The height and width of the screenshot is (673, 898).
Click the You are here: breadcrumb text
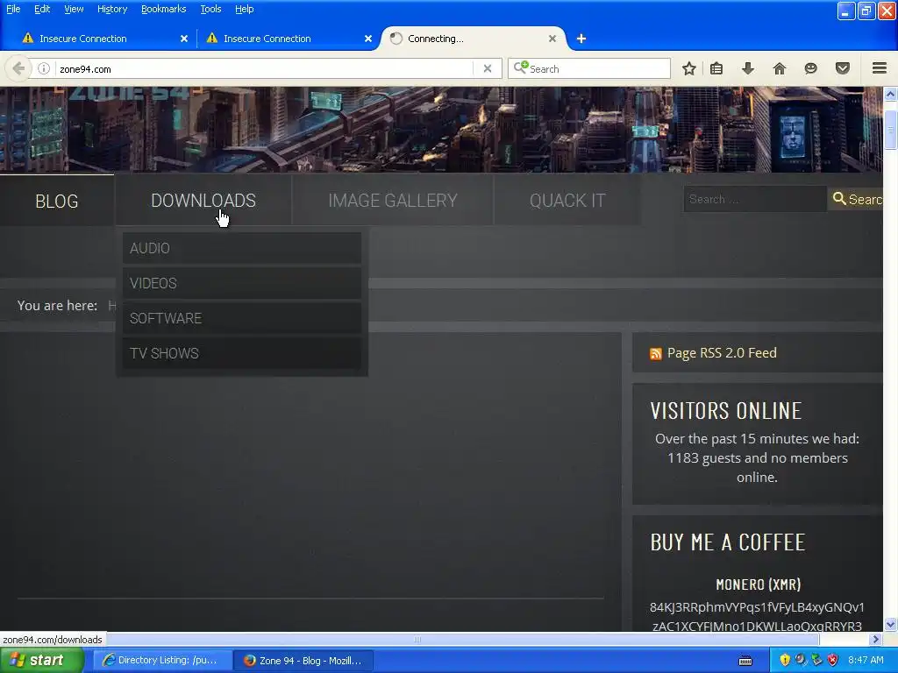pyautogui.click(x=57, y=306)
